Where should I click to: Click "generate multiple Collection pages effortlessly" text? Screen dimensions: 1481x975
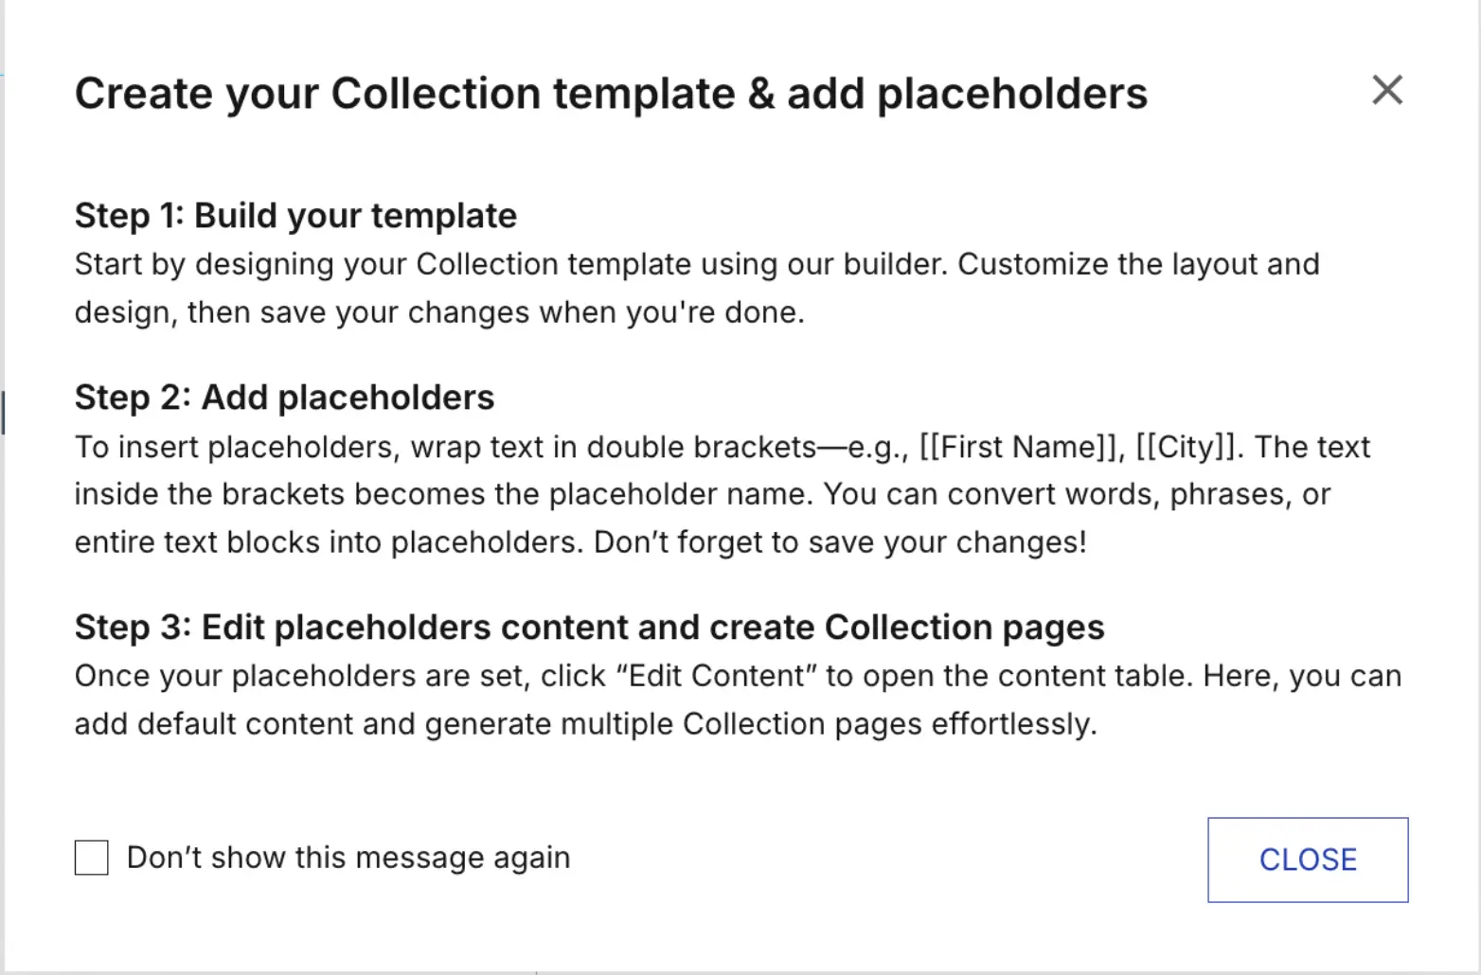coord(760,724)
